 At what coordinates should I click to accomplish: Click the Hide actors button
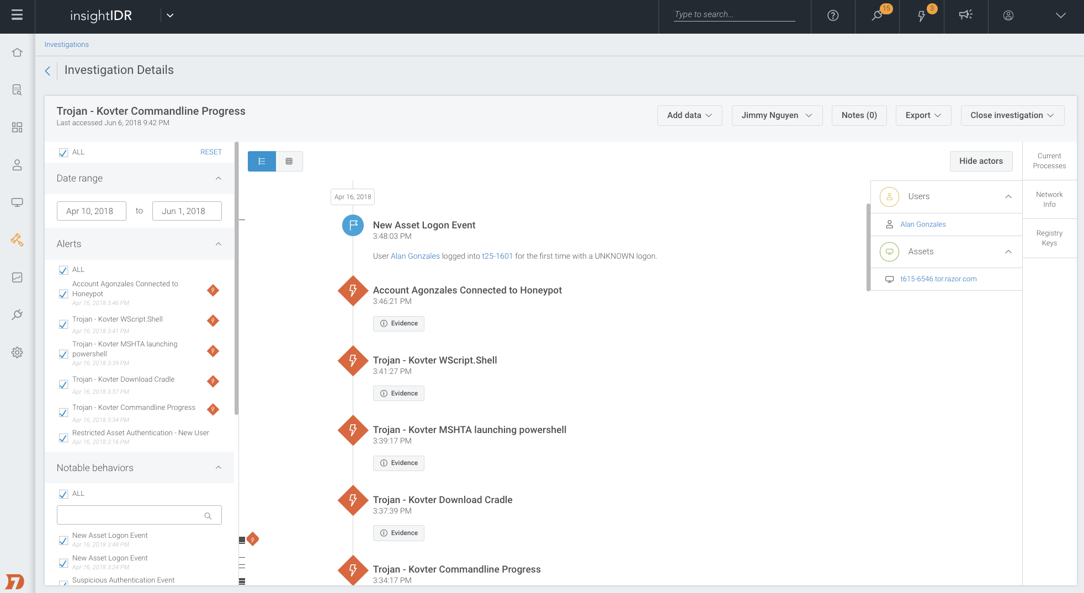click(981, 161)
